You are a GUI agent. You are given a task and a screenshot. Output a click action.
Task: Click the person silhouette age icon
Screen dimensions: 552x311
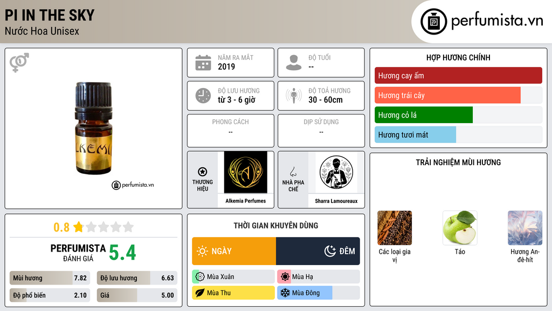tap(294, 63)
